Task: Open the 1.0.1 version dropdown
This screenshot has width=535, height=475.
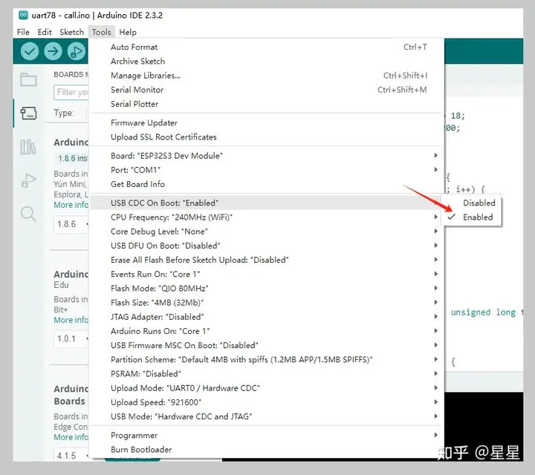Action: pyautogui.click(x=71, y=338)
